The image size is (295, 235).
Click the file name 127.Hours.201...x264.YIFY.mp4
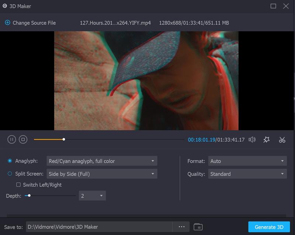115,23
